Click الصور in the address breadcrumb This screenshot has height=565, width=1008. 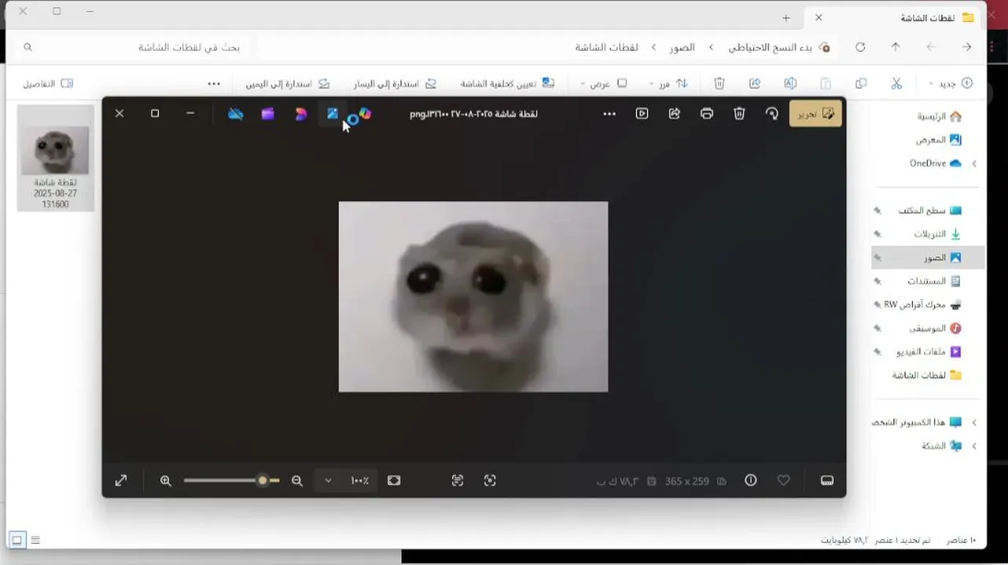pos(682,47)
